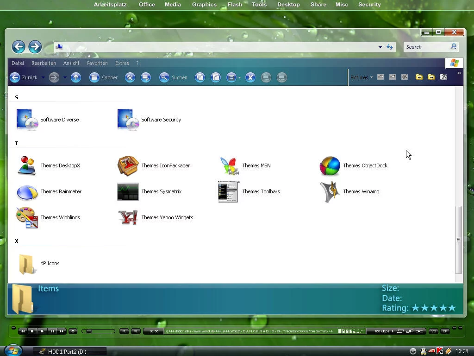Click the Suchen search button
474x356 pixels.
[174, 77]
